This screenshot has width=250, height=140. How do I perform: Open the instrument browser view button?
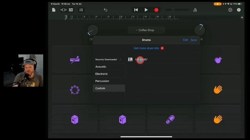[63, 10]
